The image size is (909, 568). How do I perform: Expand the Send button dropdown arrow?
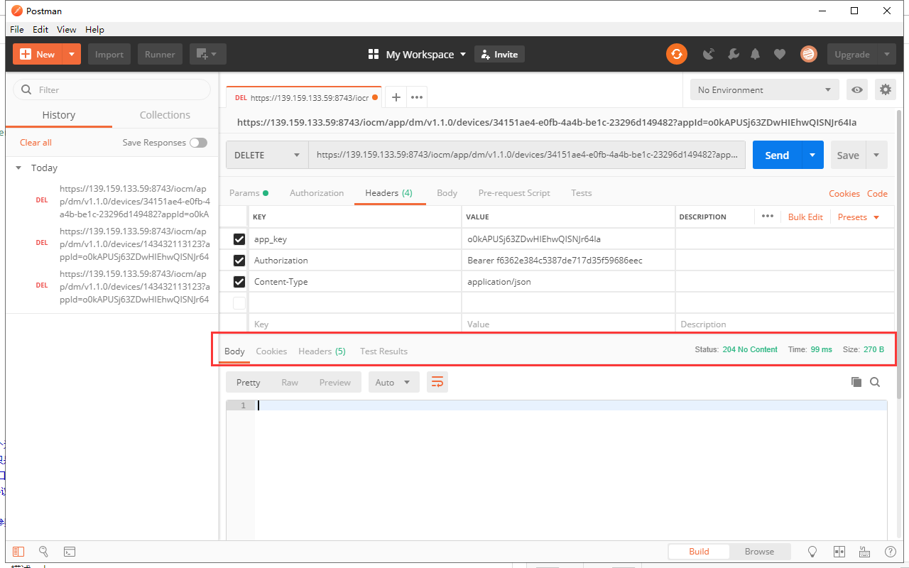click(x=812, y=155)
